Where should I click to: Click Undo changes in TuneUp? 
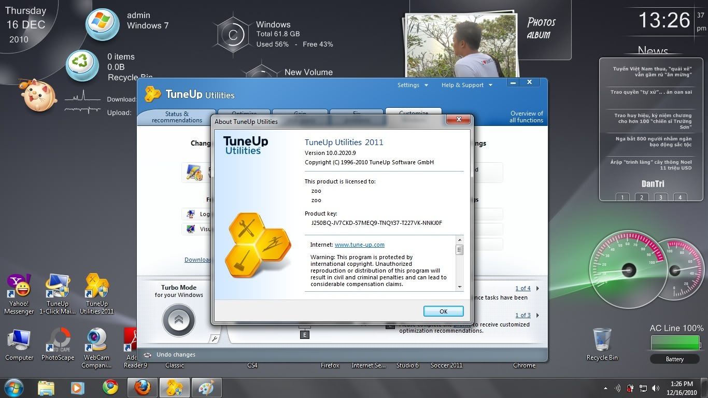176,355
